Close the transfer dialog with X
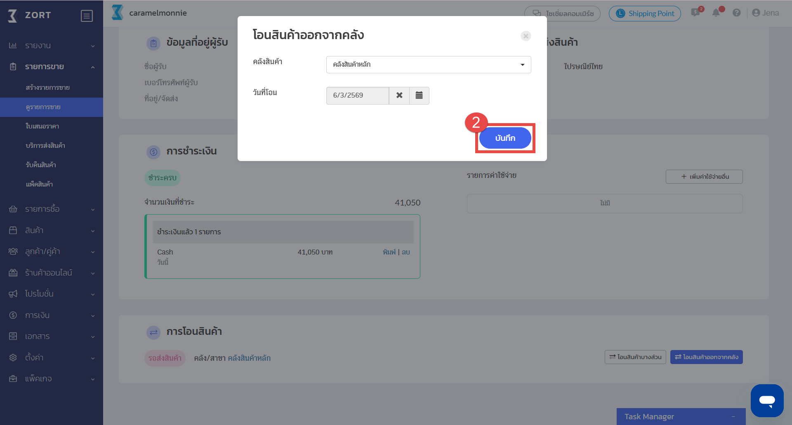 pyautogui.click(x=526, y=36)
